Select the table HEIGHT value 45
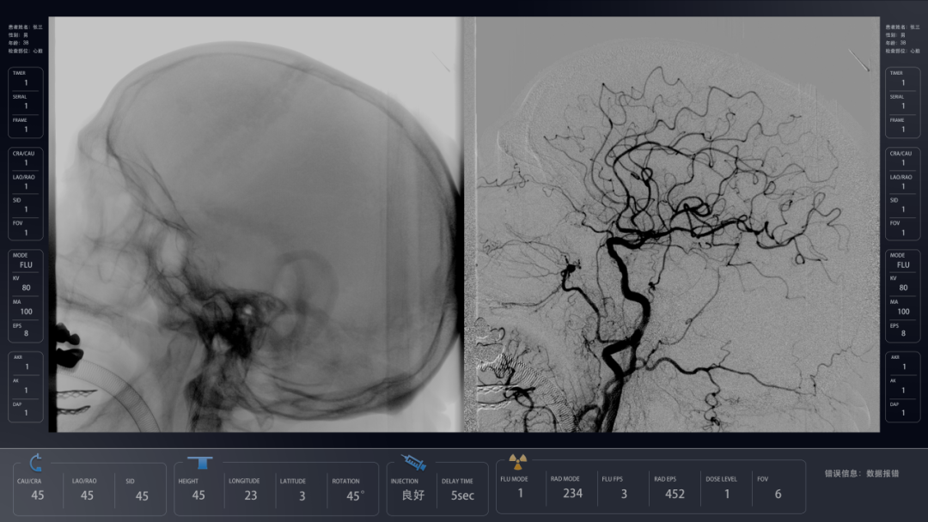Screen dimensions: 928x522 (x=198, y=495)
